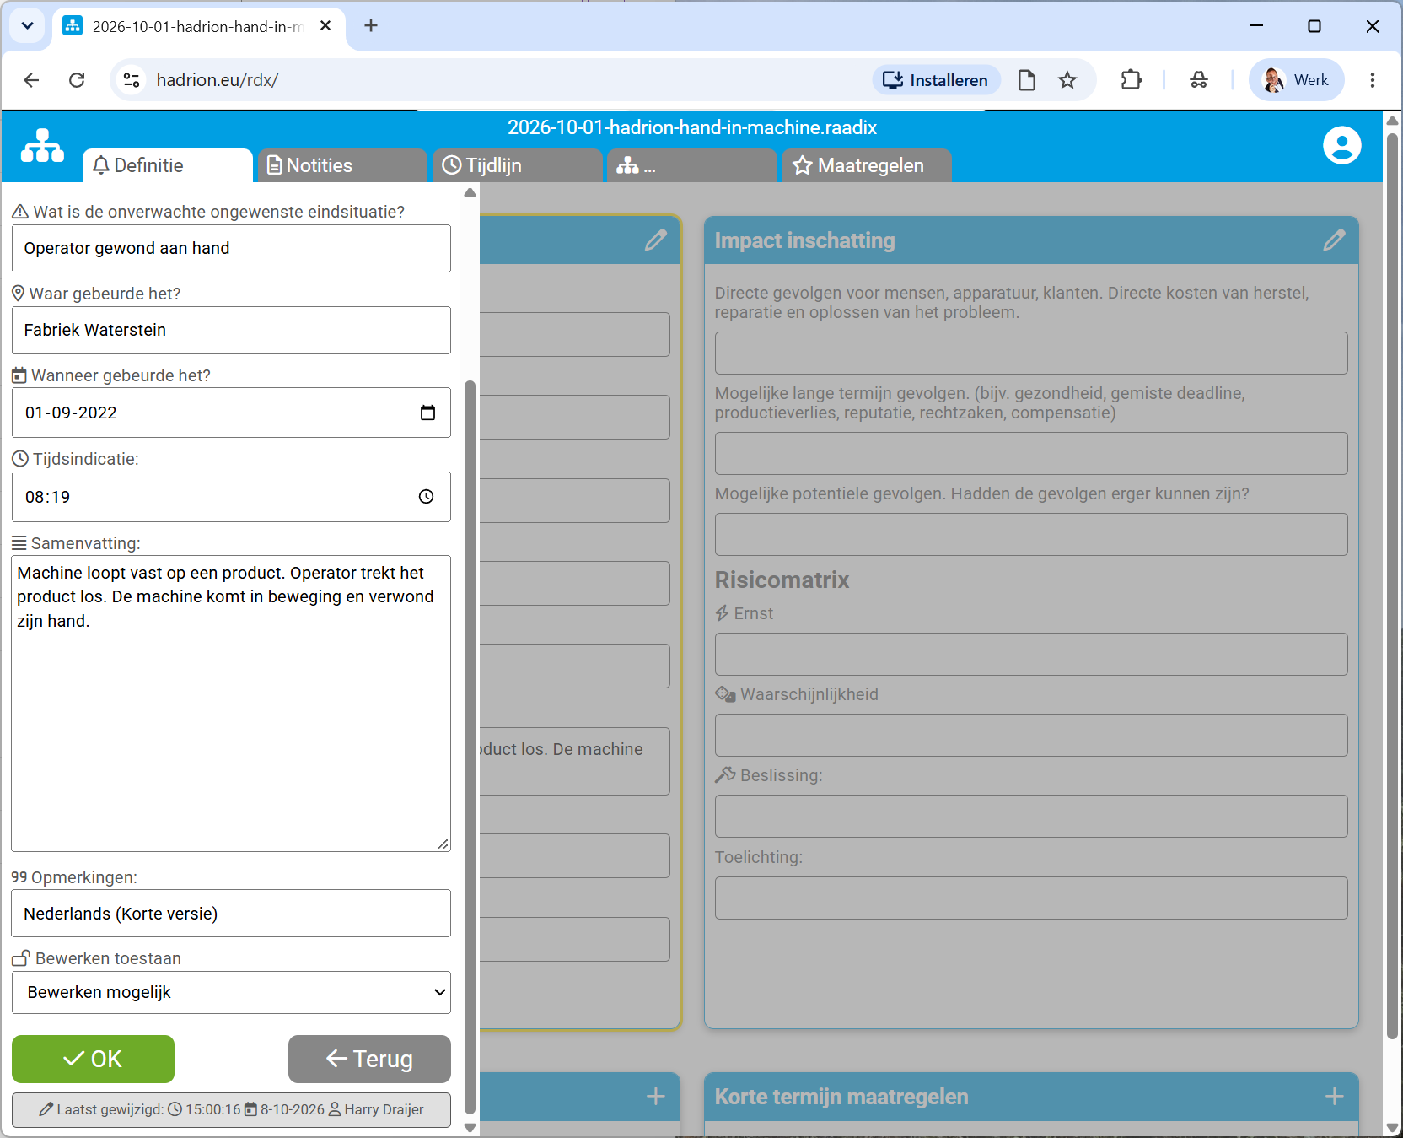Bookmark this page with the star

(1067, 80)
